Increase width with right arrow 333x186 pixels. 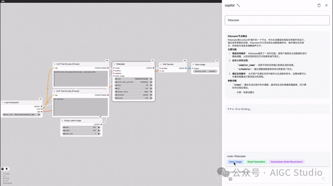tap(99, 128)
